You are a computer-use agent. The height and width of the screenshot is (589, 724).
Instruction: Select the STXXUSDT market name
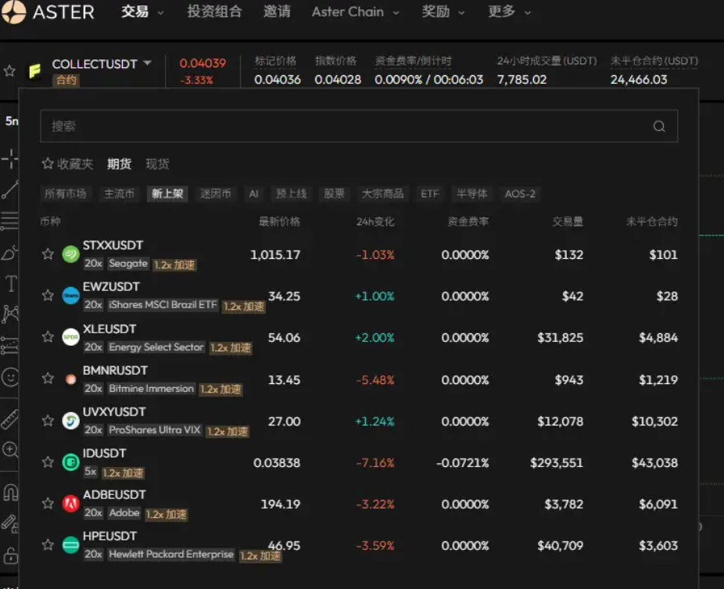click(113, 246)
